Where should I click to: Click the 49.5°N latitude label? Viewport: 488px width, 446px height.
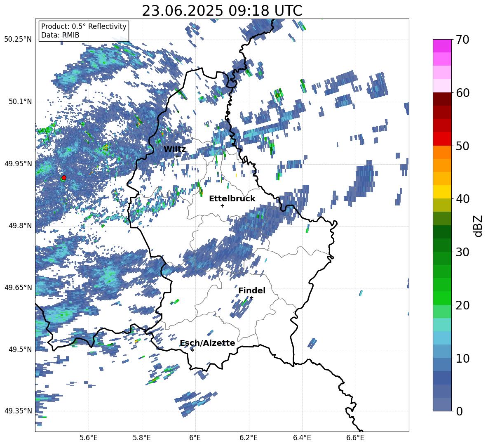coord(21,349)
